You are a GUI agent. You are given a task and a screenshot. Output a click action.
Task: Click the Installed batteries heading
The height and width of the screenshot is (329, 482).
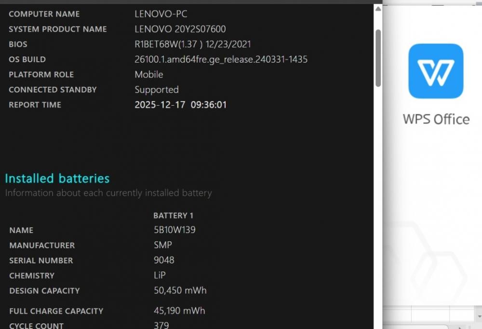click(x=57, y=178)
